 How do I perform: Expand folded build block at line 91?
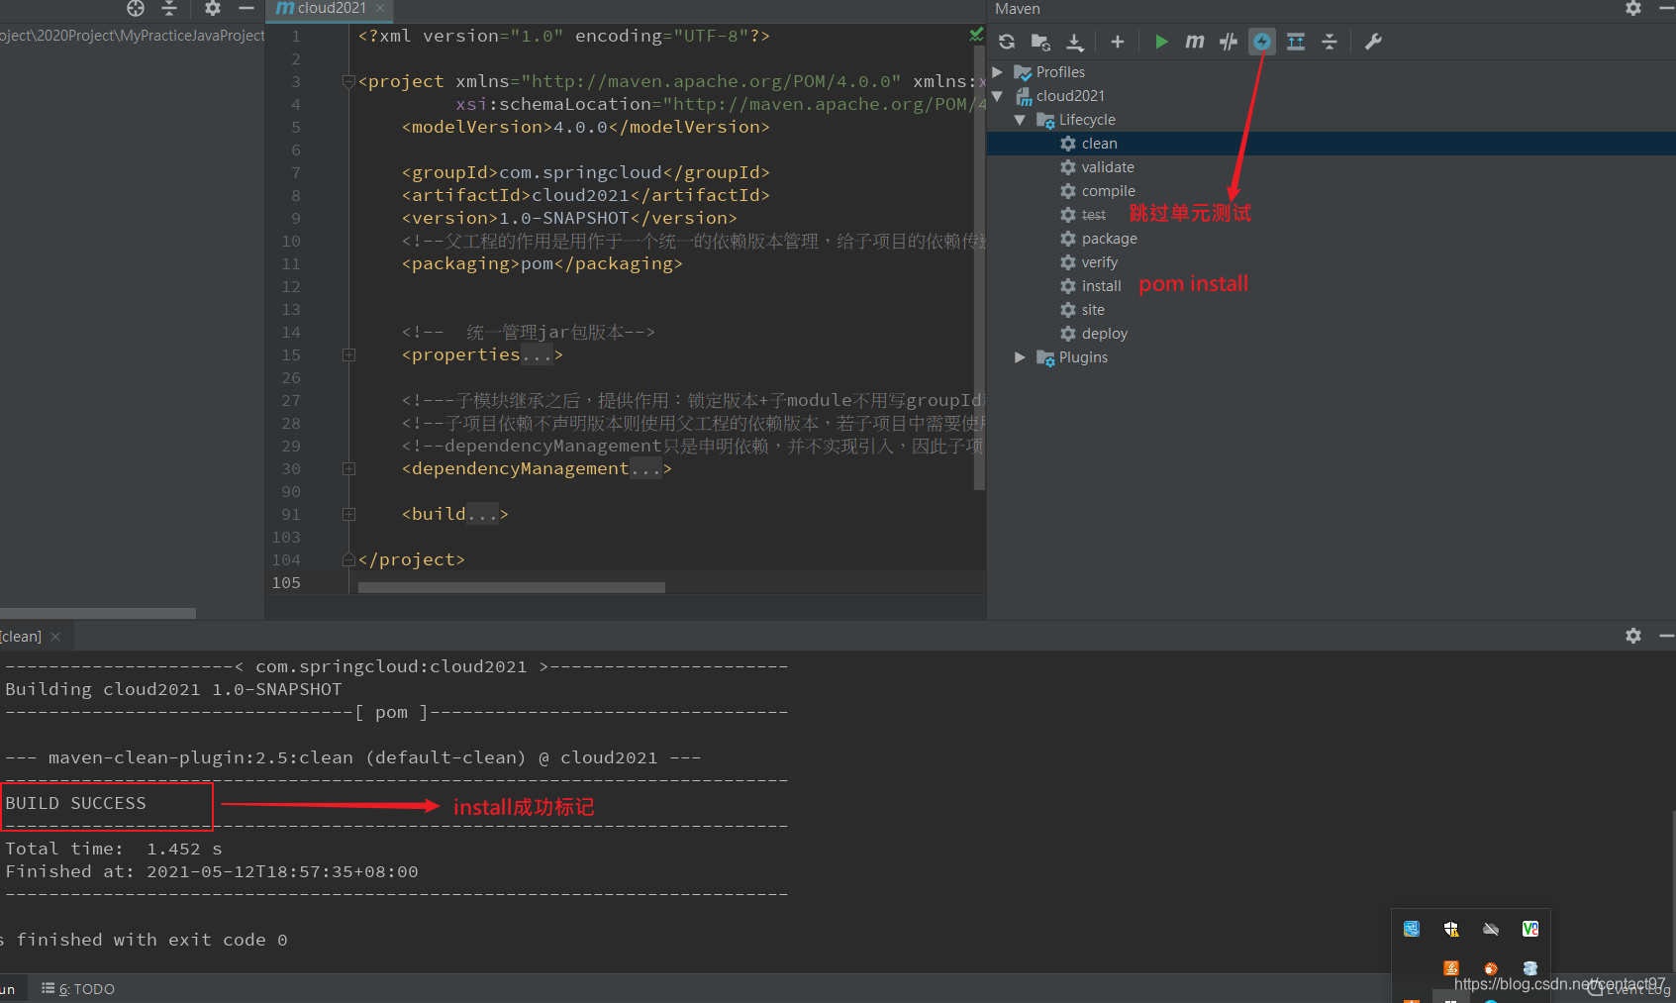(348, 514)
